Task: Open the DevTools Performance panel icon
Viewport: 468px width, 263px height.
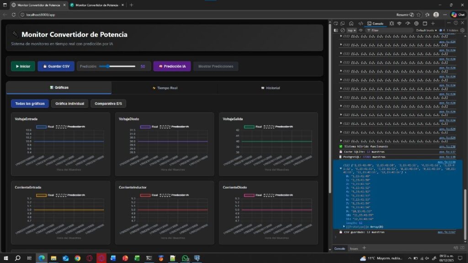Action: coord(408,23)
